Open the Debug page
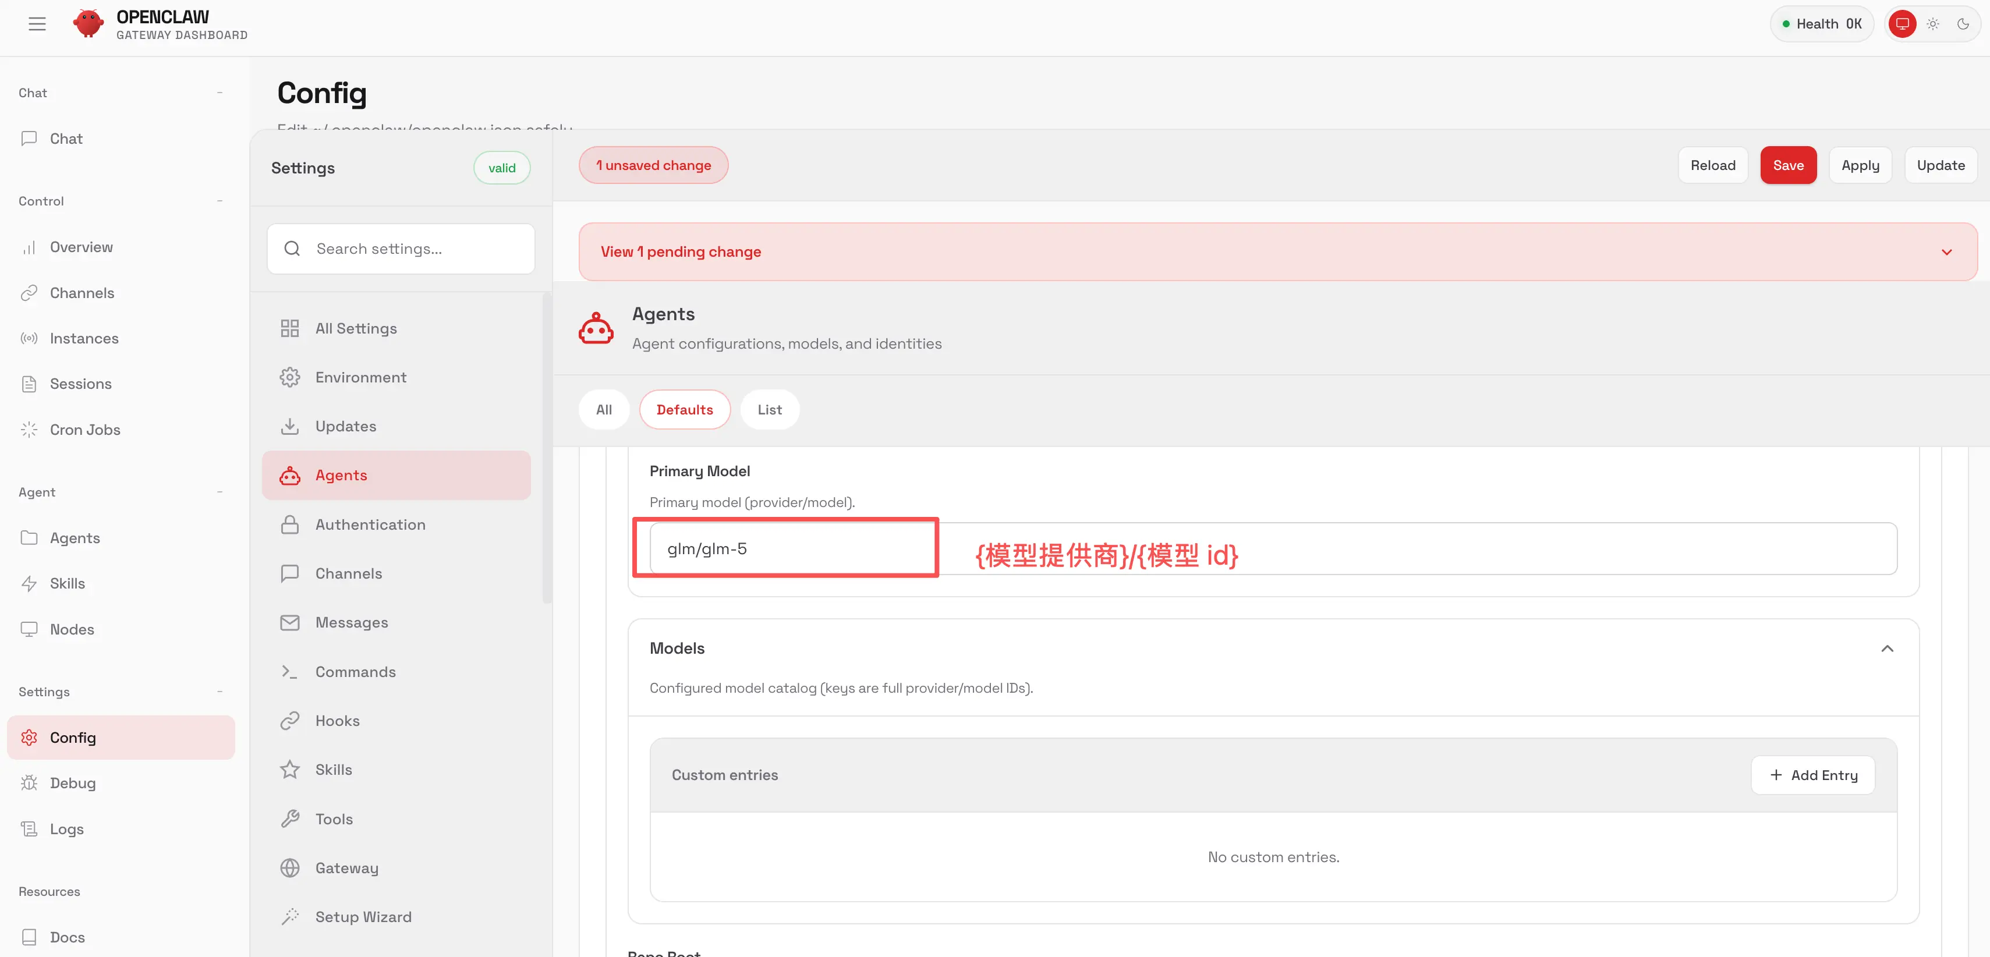Viewport: 1990px width, 957px height. 73,782
